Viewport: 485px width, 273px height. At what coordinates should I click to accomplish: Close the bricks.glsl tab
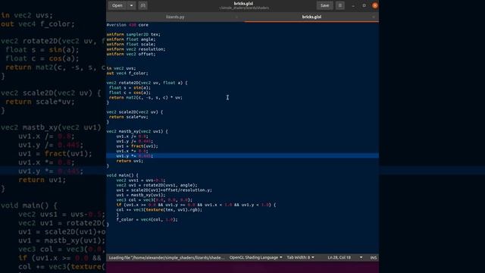(374, 17)
